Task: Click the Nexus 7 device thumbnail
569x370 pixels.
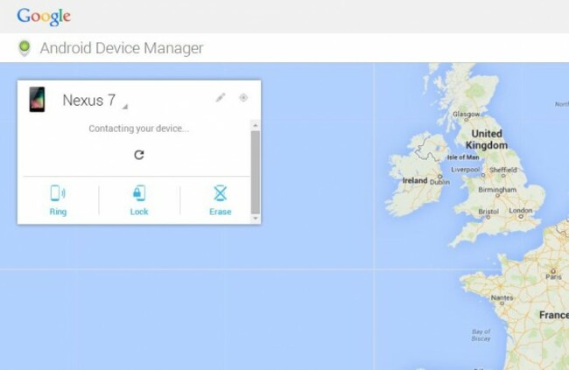Action: pos(37,100)
